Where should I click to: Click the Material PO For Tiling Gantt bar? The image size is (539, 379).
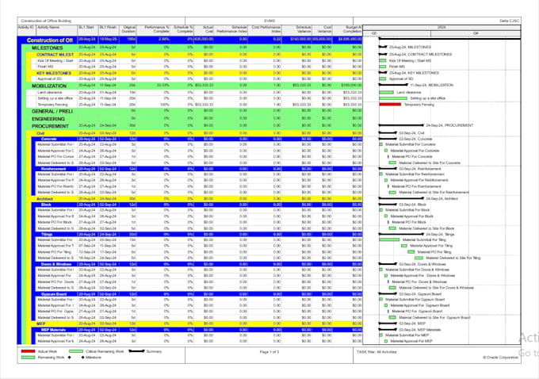click(411, 252)
